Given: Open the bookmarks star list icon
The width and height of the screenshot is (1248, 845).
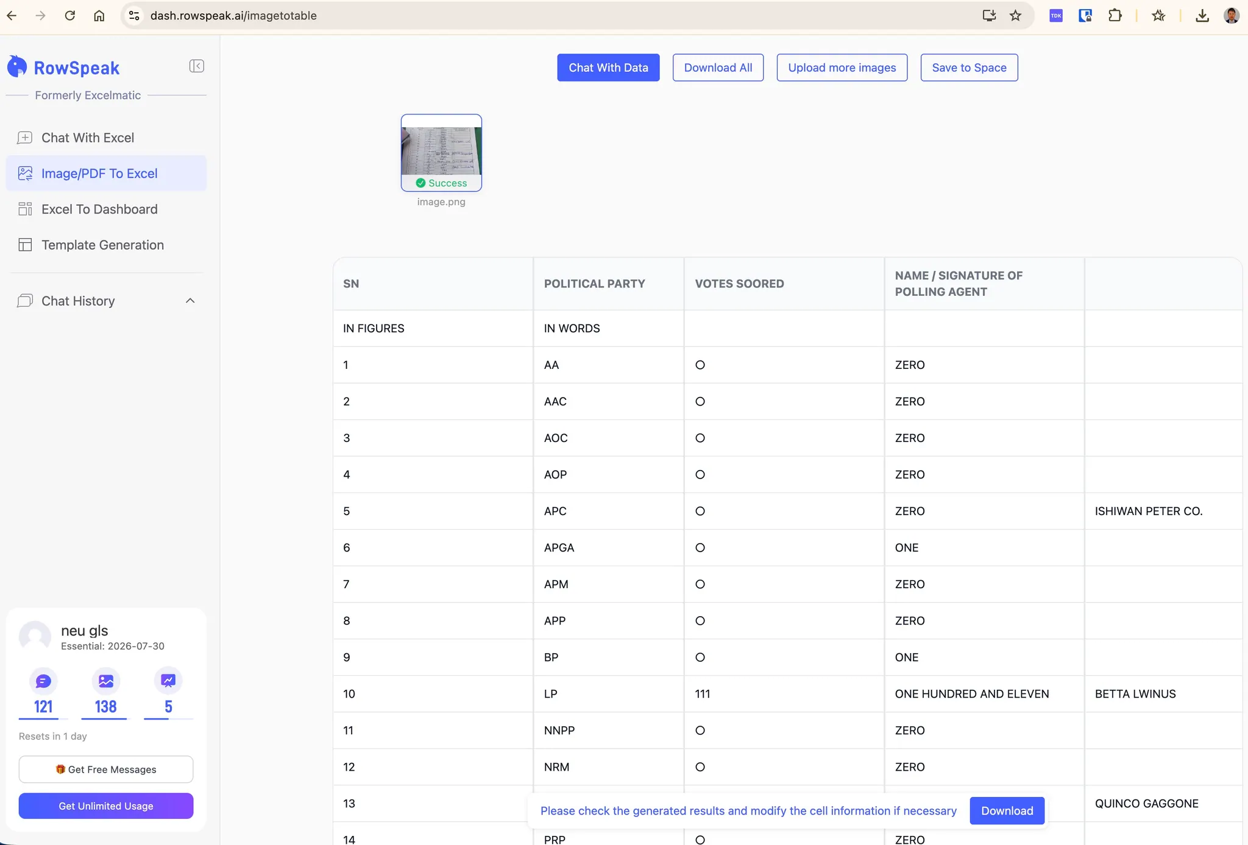Looking at the screenshot, I should coord(1158,16).
